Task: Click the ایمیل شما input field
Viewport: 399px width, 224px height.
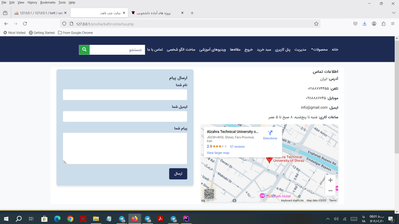Action: [125, 116]
